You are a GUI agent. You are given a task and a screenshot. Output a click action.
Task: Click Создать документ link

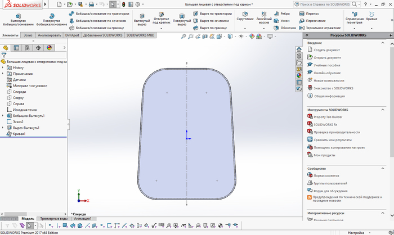[x=326, y=50]
